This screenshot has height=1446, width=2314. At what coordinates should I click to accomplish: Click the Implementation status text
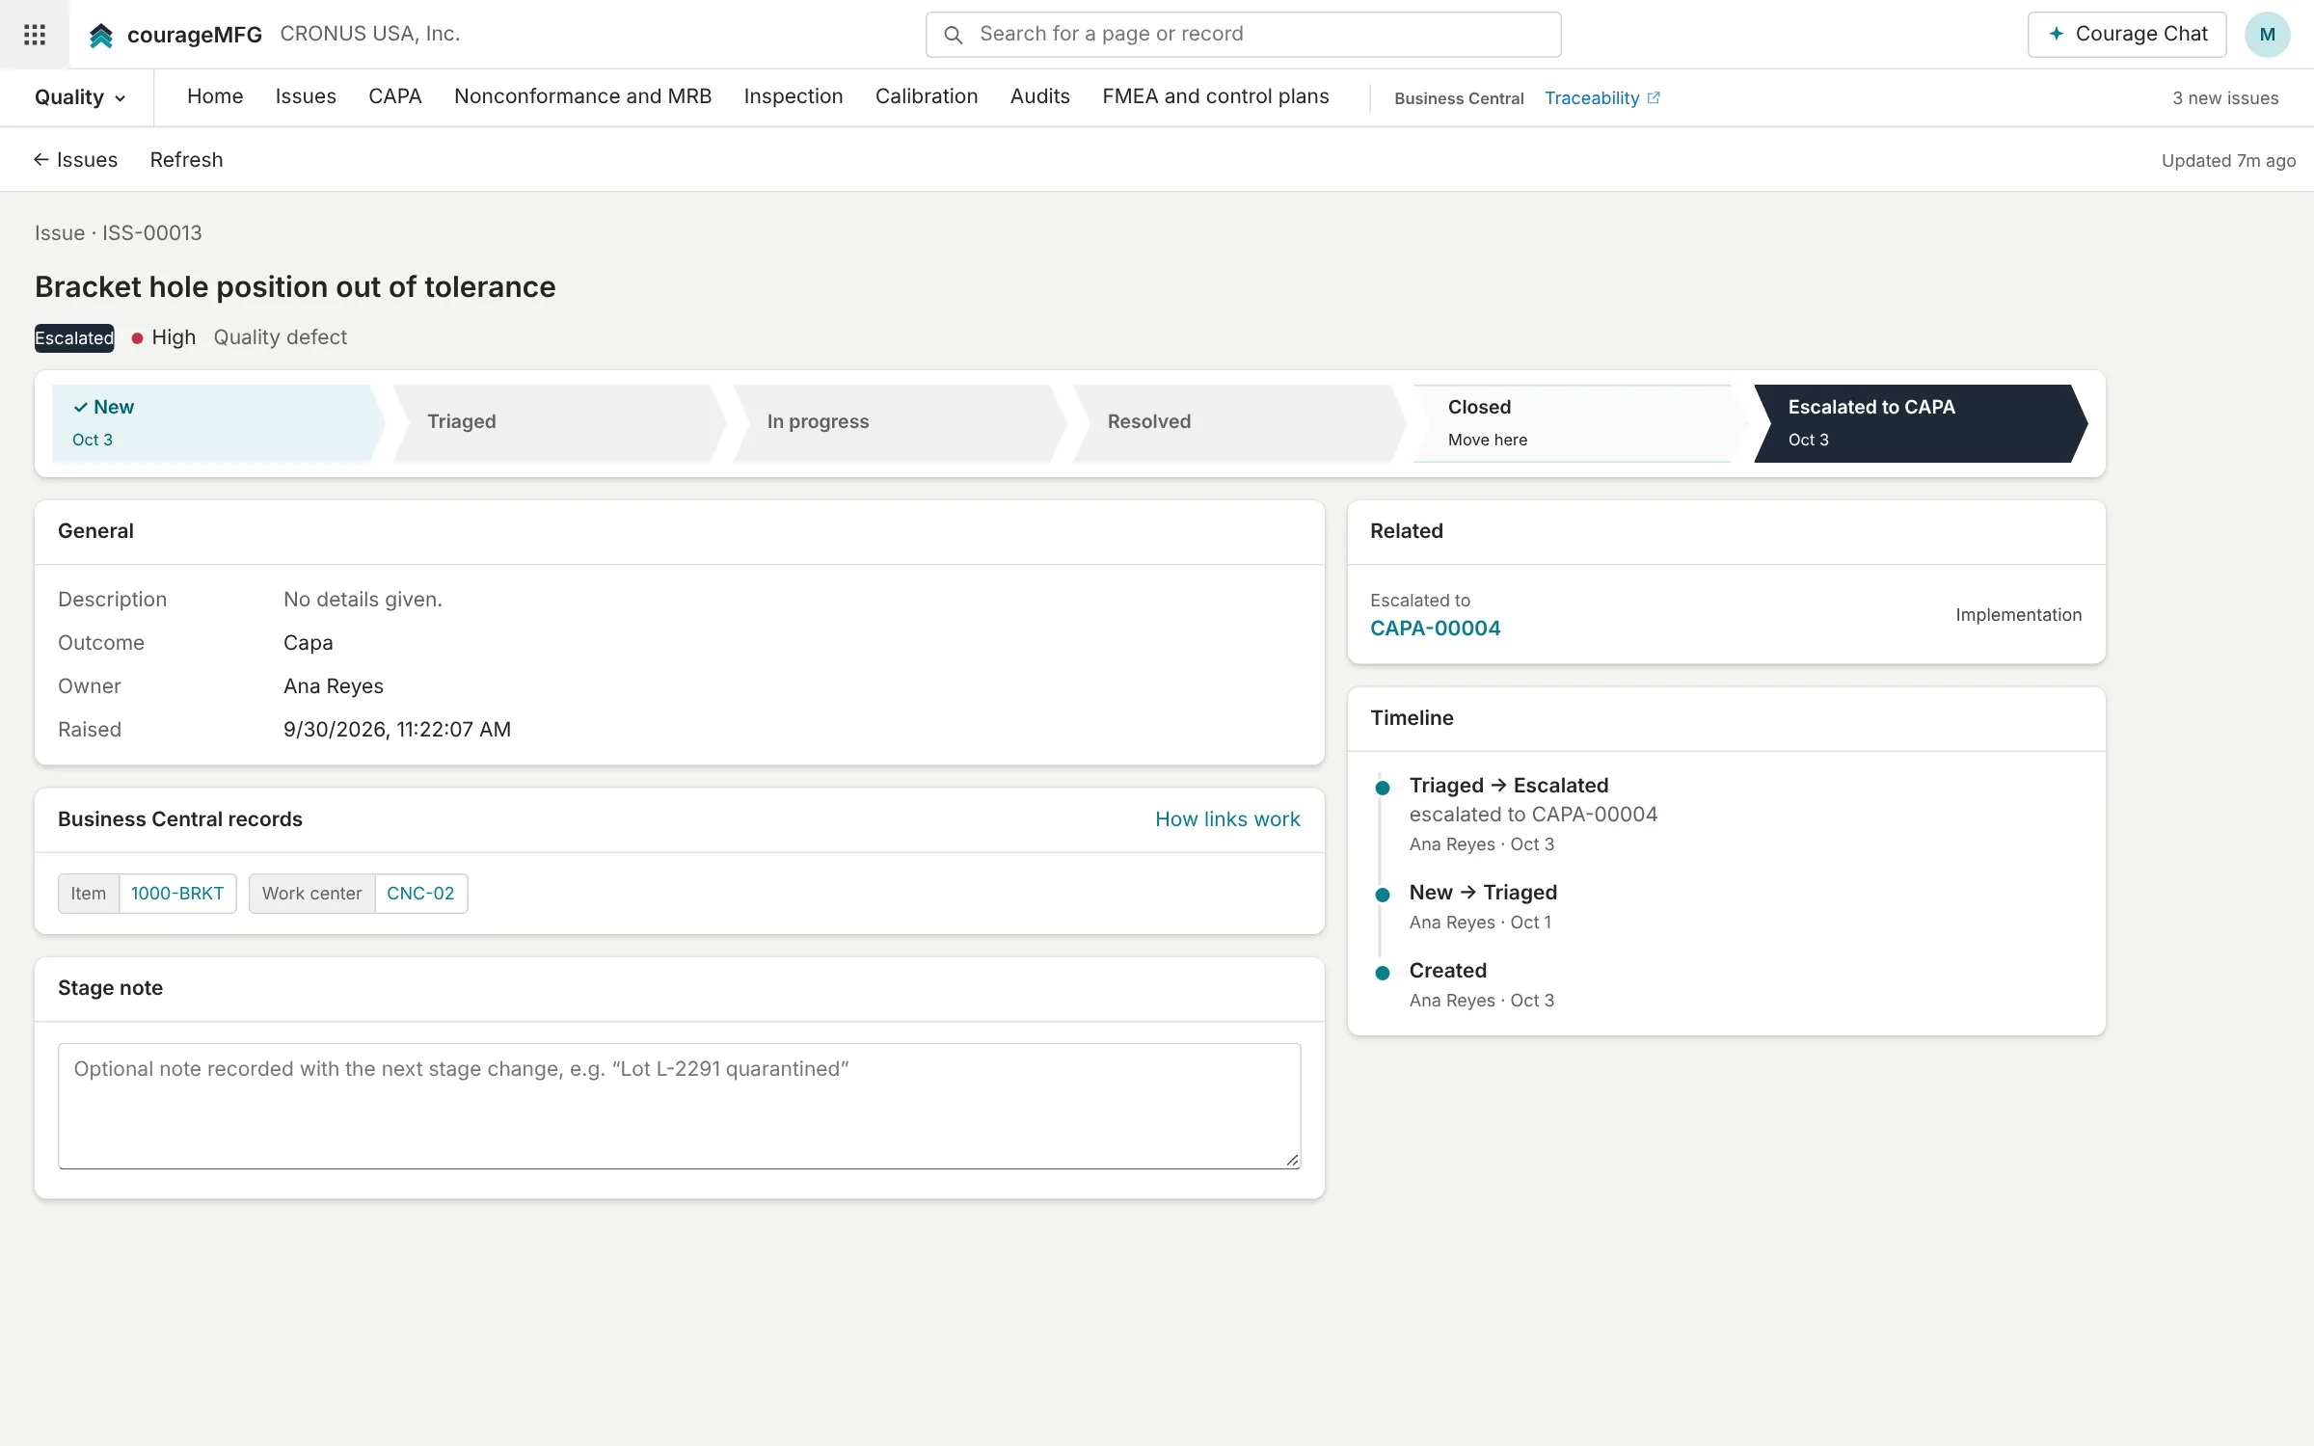pos(2018,615)
